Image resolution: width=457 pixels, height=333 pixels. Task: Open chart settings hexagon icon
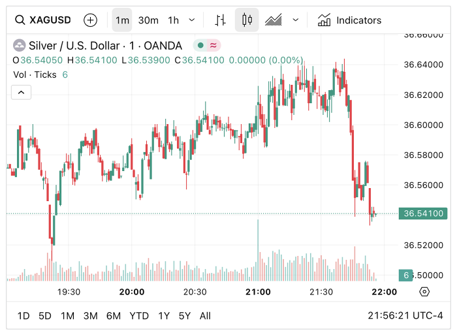pos(424,292)
